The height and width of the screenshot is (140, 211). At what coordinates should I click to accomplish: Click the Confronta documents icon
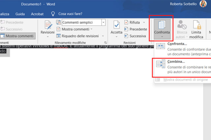[162, 25]
